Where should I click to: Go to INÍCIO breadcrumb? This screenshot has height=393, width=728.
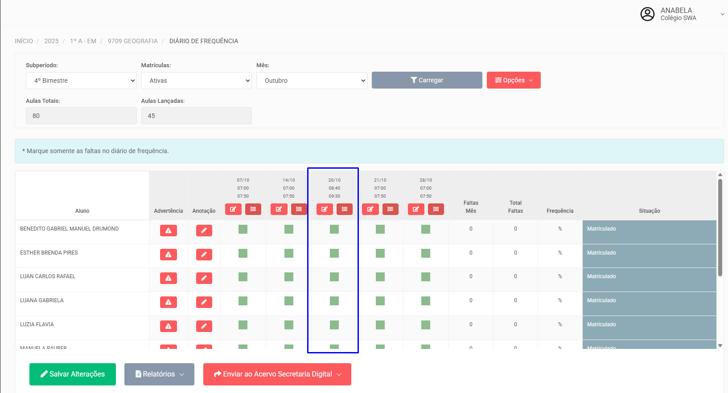(24, 41)
